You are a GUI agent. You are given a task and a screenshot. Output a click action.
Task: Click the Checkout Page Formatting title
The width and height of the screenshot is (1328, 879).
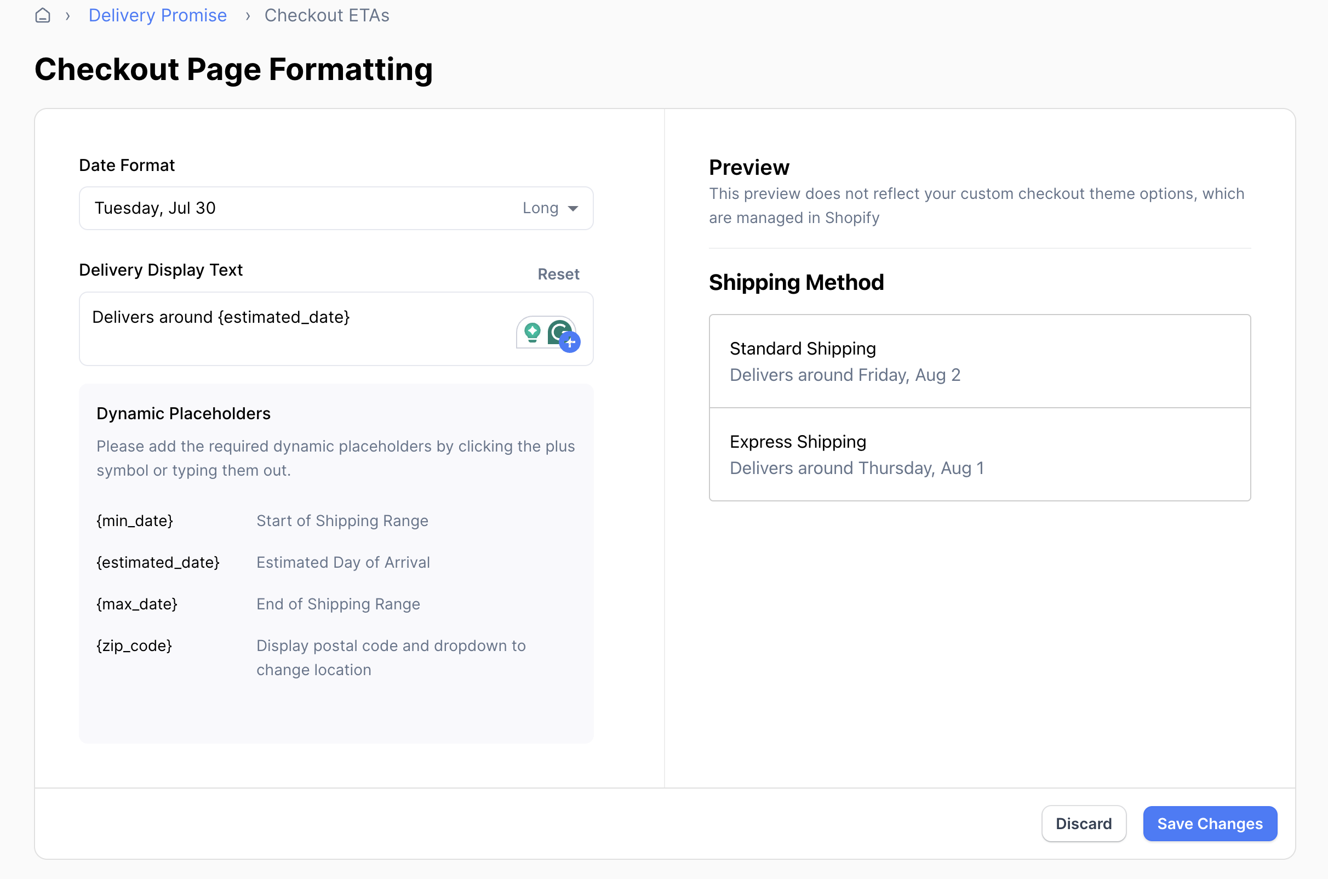234,69
